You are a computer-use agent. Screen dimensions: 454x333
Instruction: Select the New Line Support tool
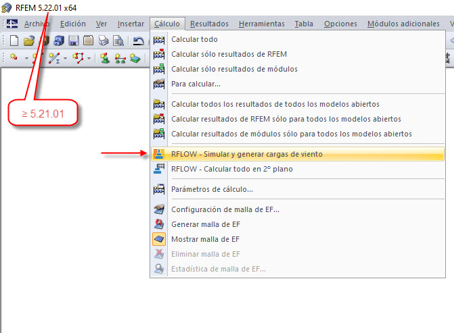tap(120, 58)
